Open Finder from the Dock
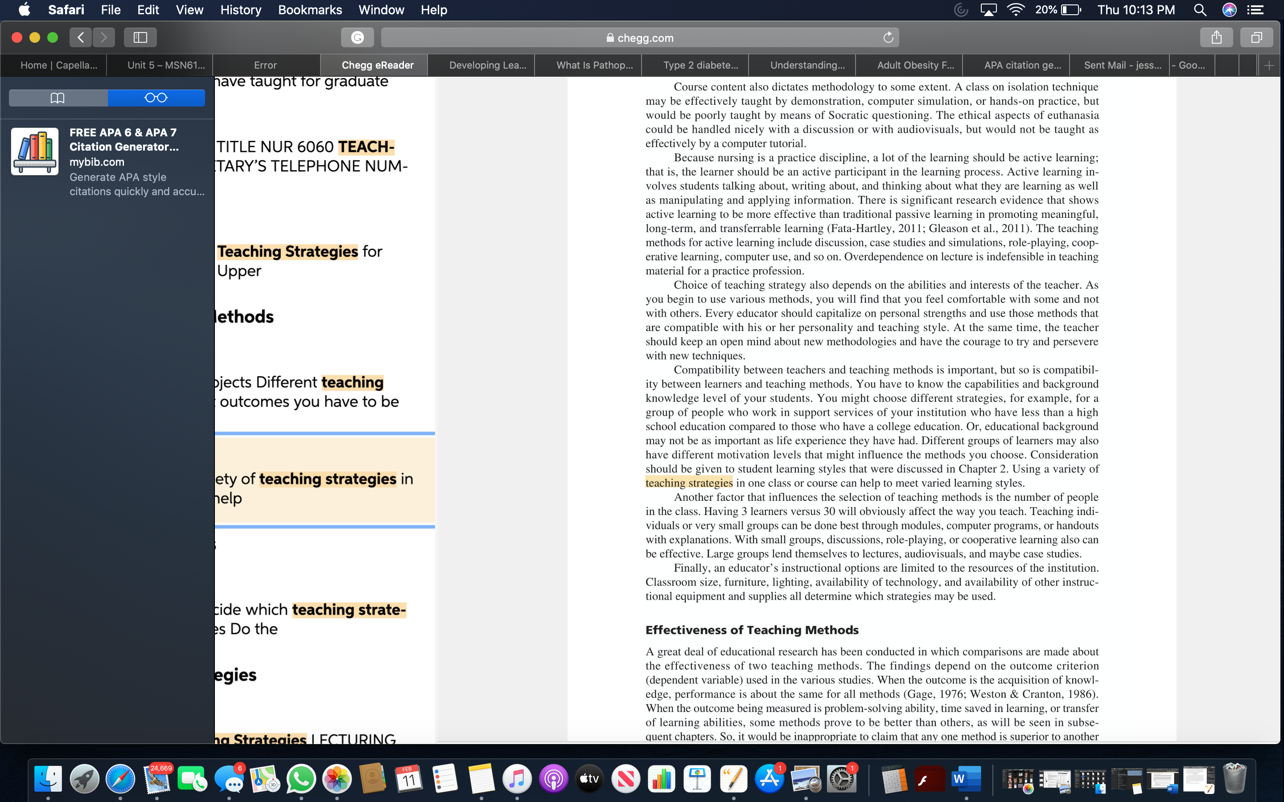 [x=48, y=779]
